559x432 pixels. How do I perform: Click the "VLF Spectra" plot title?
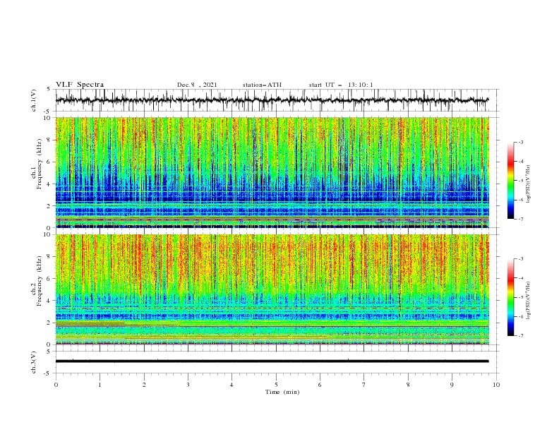[80, 85]
